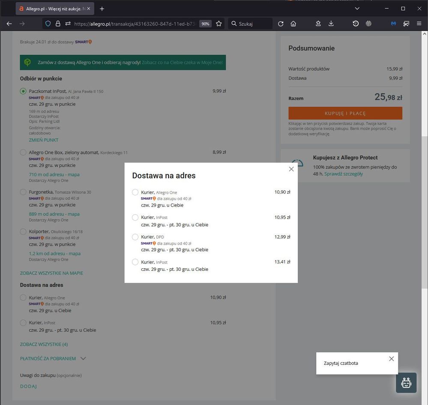Screen dimensions: 428x405
Task: Open the chatbot robot icon
Action: coord(406,383)
